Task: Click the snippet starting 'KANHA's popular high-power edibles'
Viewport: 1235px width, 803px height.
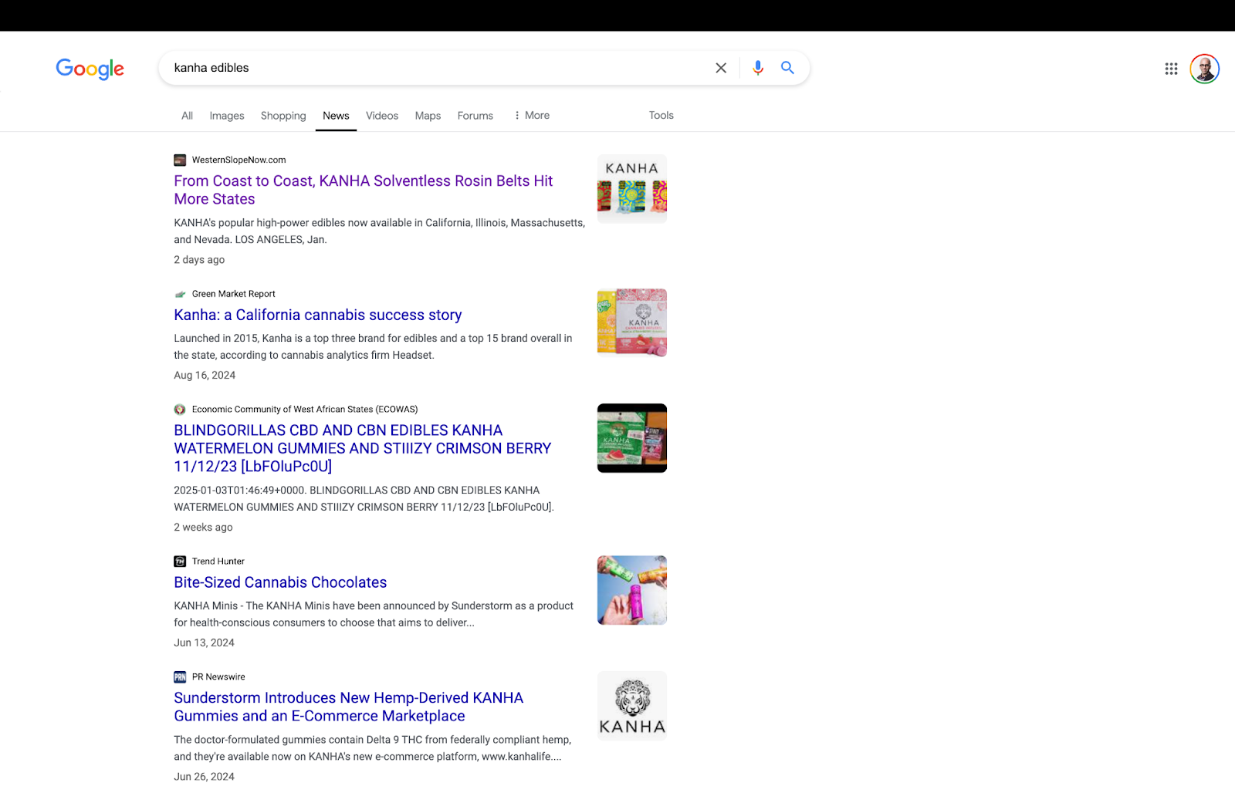Action: point(379,231)
